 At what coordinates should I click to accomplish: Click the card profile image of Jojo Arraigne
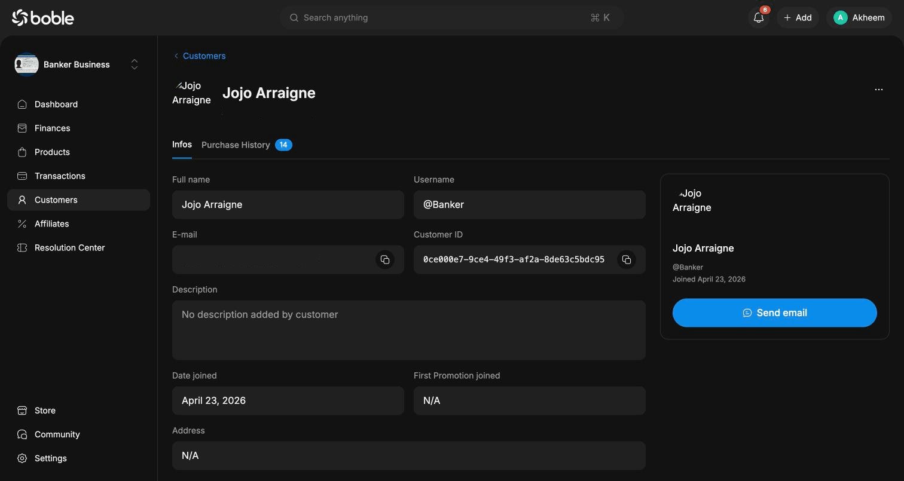tap(692, 201)
